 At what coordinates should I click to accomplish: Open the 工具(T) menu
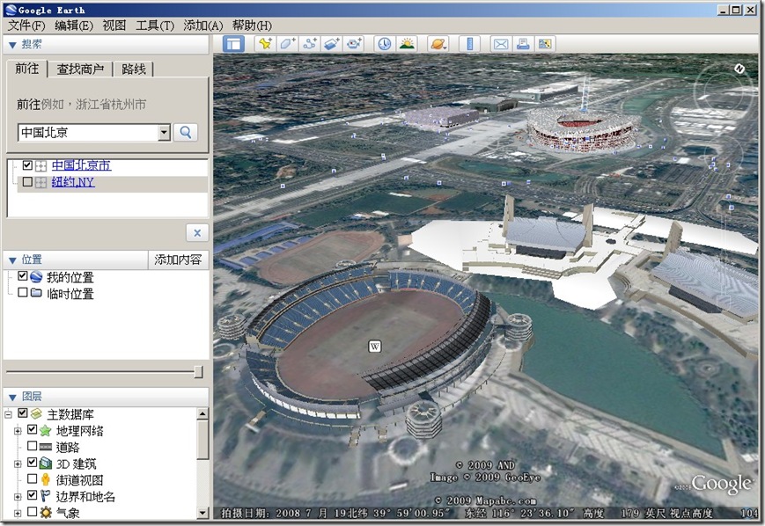tap(155, 26)
